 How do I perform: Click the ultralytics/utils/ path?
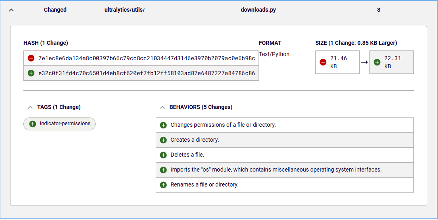[125, 10]
